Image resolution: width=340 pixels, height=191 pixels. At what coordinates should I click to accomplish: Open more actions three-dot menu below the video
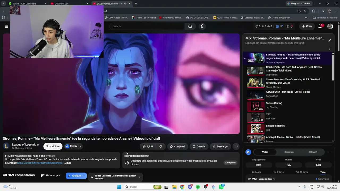tap(236, 146)
